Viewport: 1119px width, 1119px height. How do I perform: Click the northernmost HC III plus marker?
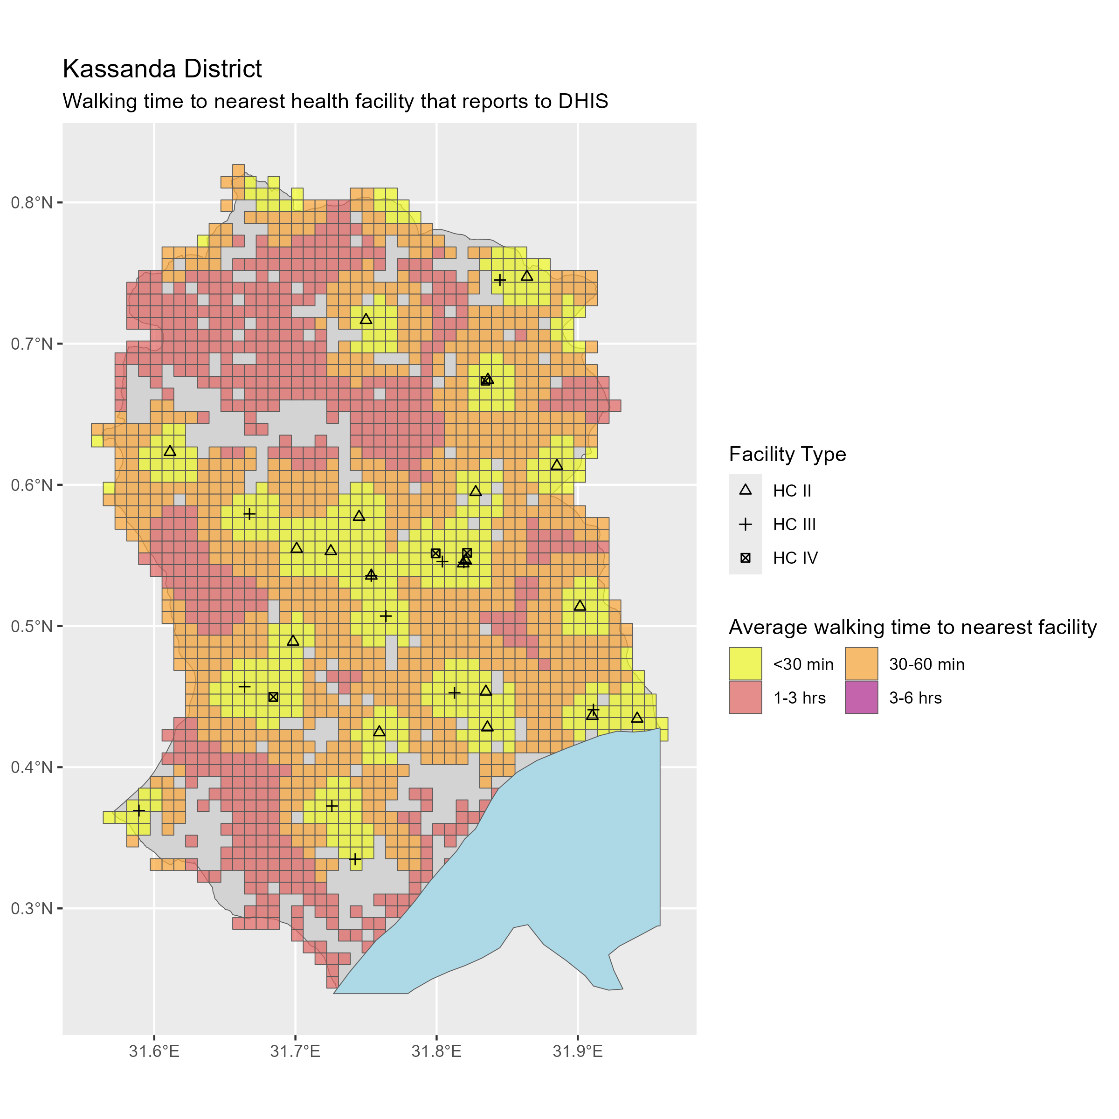point(500,280)
